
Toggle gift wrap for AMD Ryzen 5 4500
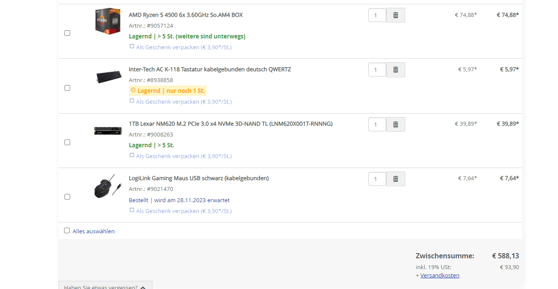[132, 46]
